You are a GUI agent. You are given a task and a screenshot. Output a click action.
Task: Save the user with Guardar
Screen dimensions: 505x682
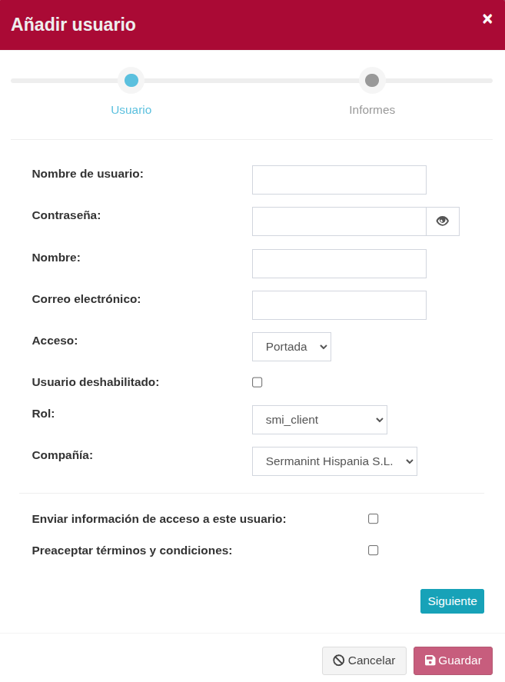coord(453,660)
